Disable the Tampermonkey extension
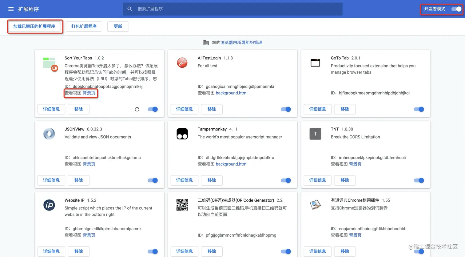The height and width of the screenshot is (257, 465). 286,180
